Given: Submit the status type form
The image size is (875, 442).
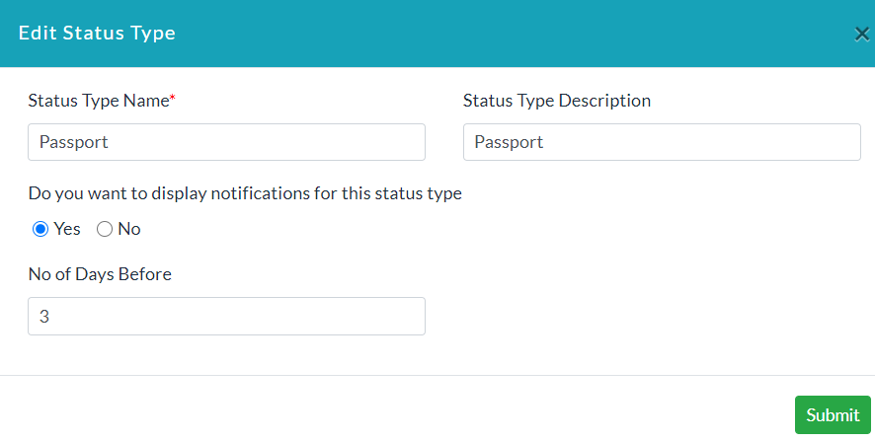Looking at the screenshot, I should click(833, 414).
